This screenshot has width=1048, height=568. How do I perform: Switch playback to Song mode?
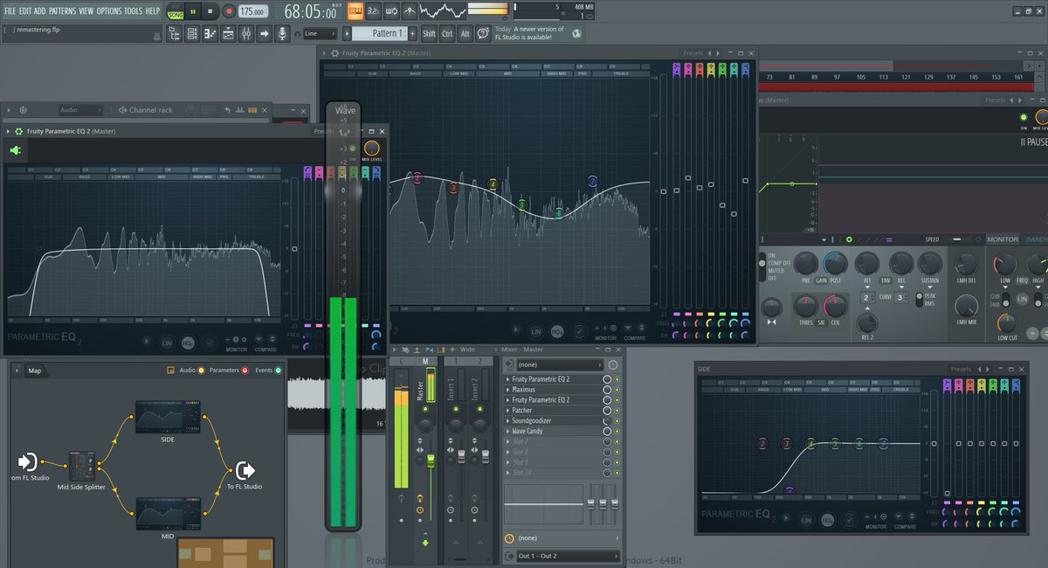click(176, 16)
